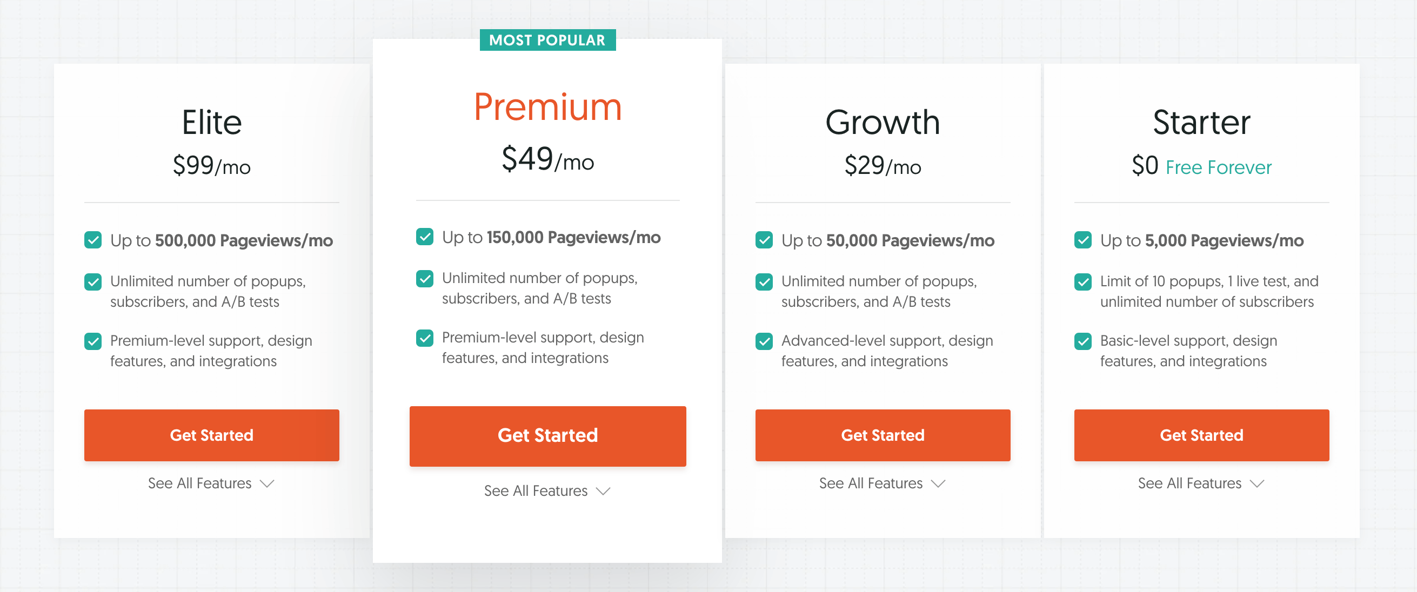This screenshot has width=1417, height=592.
Task: Click Get Started on the Starter plan
Action: [1201, 435]
